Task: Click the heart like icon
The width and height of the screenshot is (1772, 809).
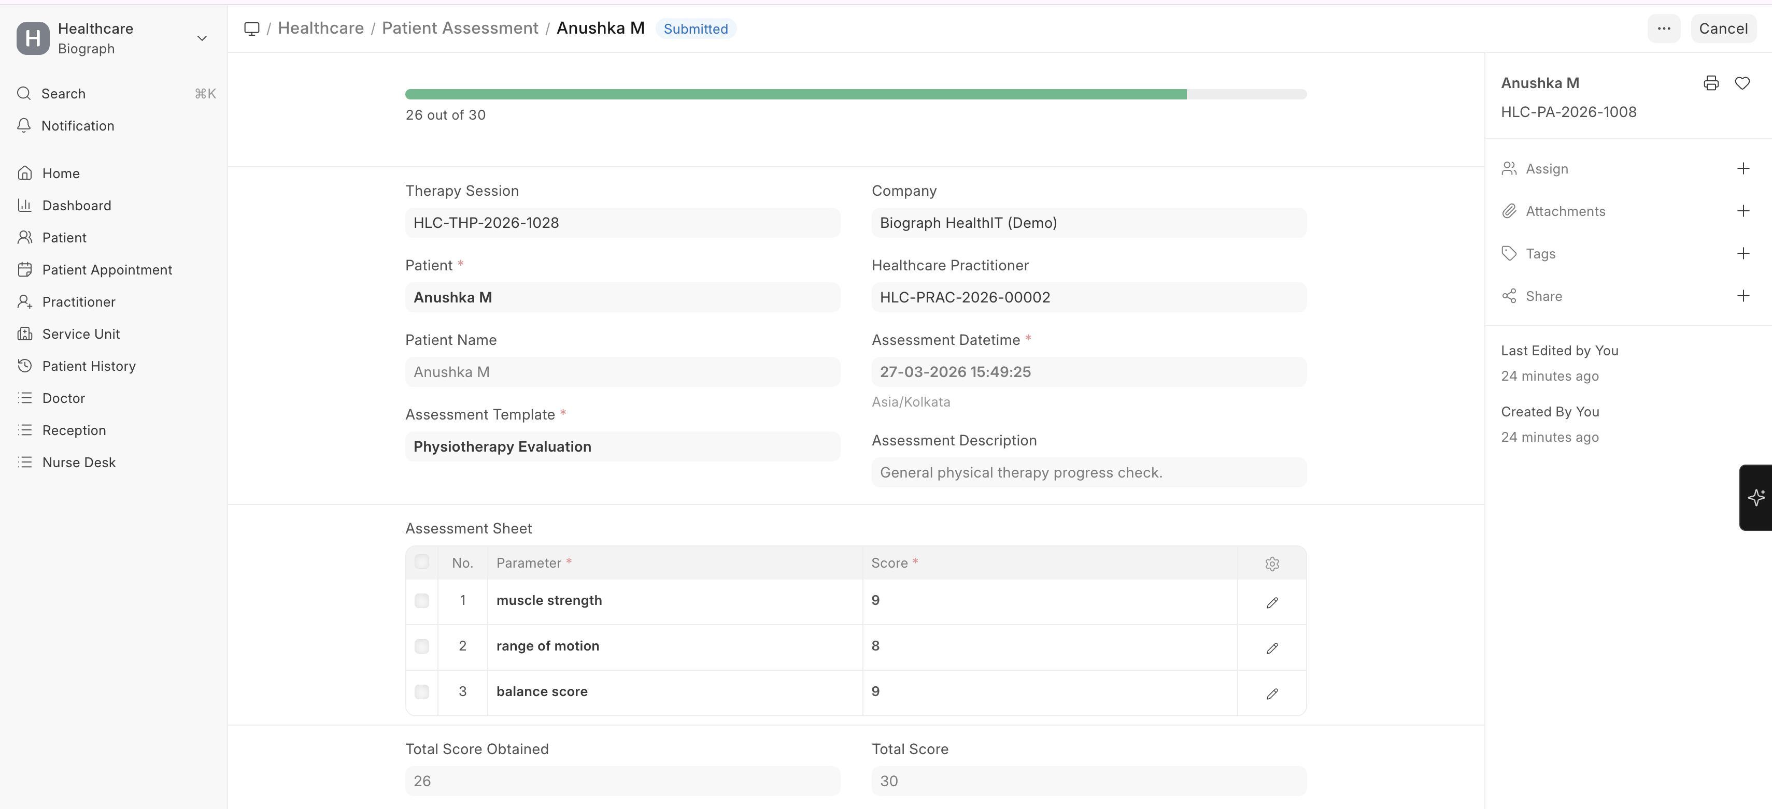Action: coord(1742,83)
